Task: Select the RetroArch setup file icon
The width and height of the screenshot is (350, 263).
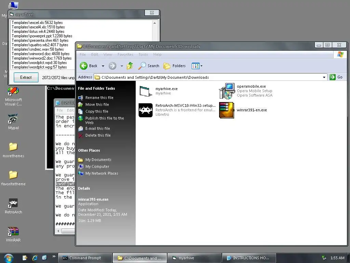Action: click(x=146, y=110)
